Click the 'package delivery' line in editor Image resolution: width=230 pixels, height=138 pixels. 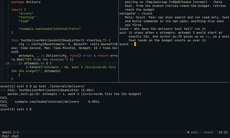pos(26,2)
